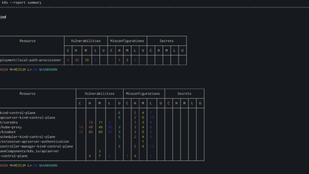Click 'ployment/local-path-provisioner' resource row name

[30, 60]
